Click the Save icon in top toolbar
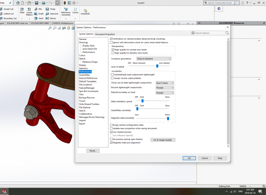Screen dimensions: 266x195 coord(37,2)
